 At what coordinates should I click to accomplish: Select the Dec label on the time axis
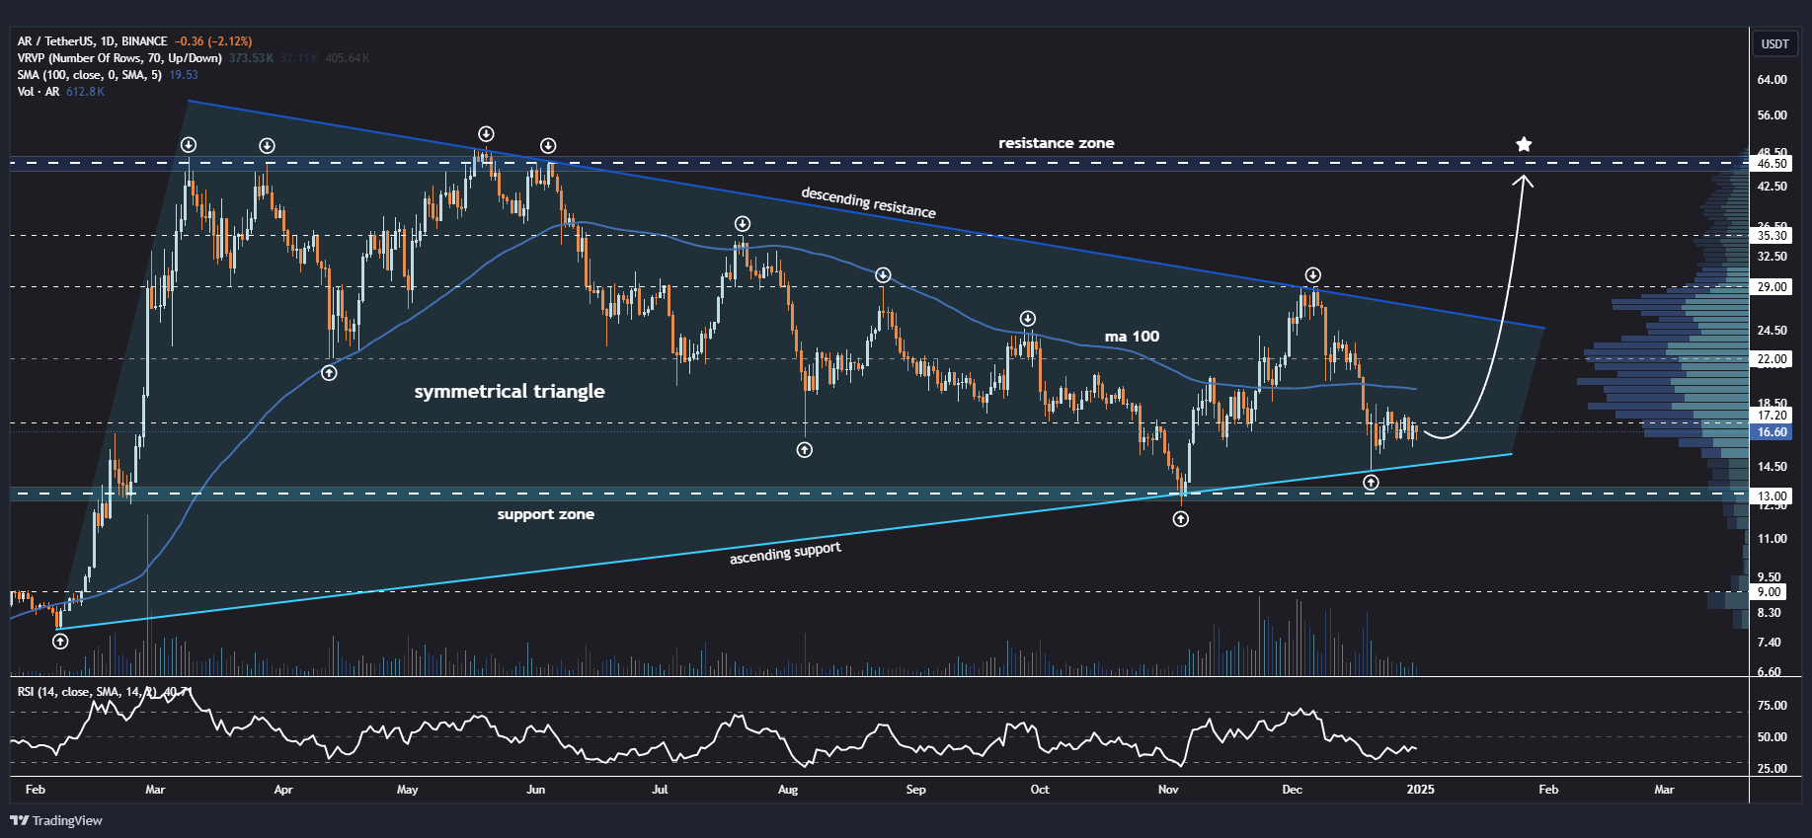tap(1292, 790)
